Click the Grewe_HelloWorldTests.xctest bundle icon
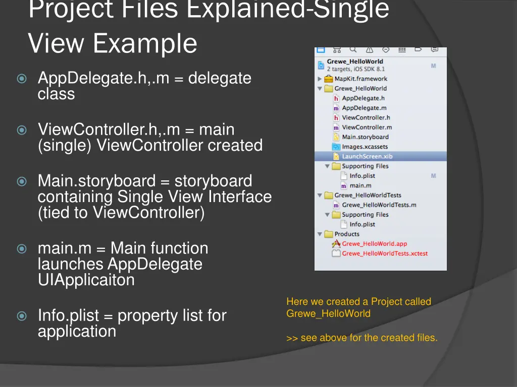The height and width of the screenshot is (387, 517). tap(336, 253)
